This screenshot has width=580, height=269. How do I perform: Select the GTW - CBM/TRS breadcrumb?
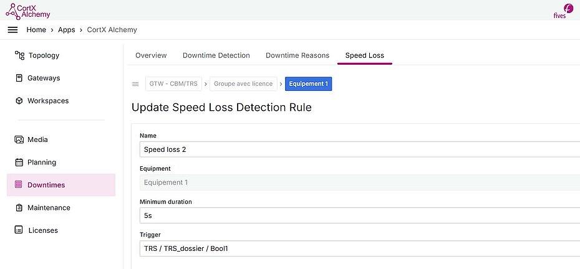[174, 84]
